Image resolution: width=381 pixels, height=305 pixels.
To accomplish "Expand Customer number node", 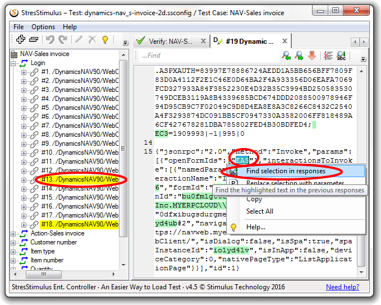I will (13, 243).
